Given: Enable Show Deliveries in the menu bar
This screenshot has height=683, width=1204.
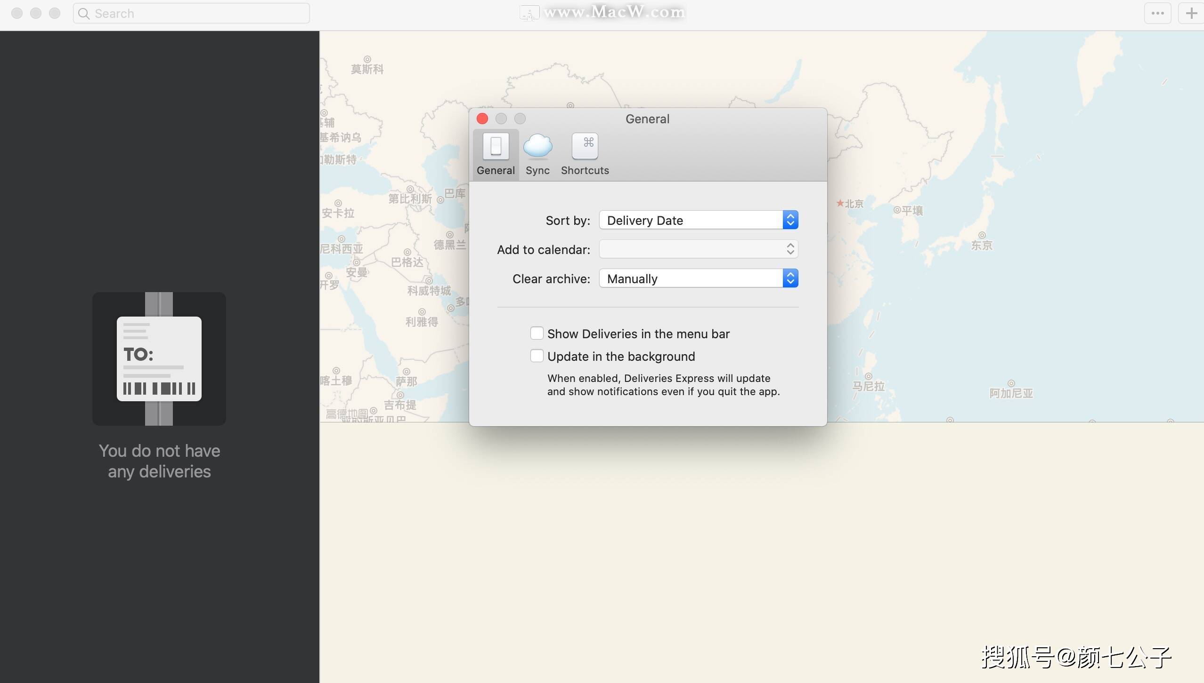Looking at the screenshot, I should pyautogui.click(x=537, y=334).
